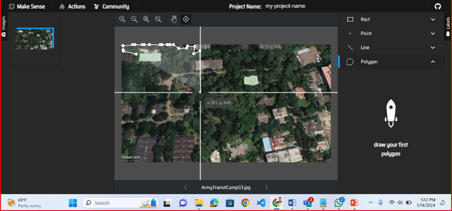Go to next image arrow
The image size is (452, 211).
click(266, 187)
